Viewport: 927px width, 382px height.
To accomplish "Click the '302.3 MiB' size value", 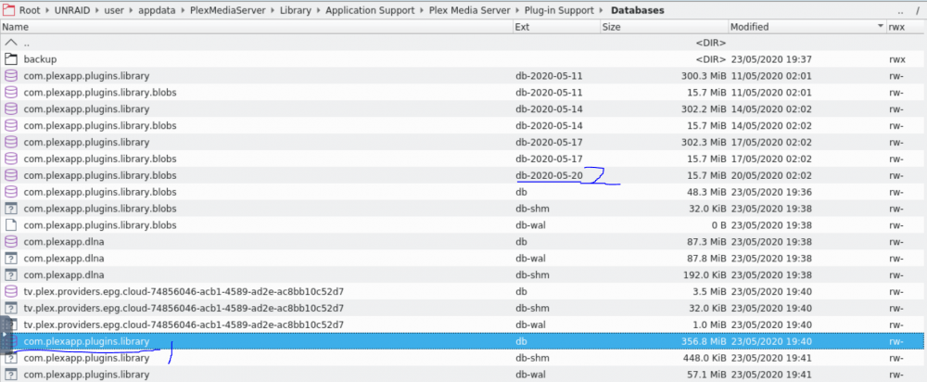I will (703, 142).
